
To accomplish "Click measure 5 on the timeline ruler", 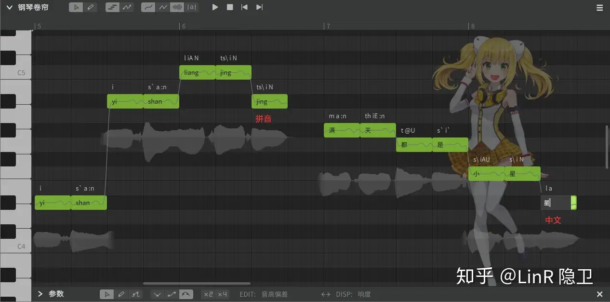I will coord(39,26).
